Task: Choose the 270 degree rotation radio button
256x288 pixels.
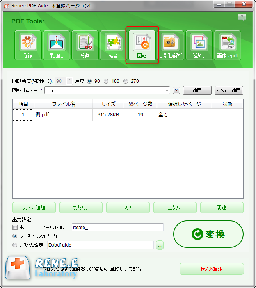Action: coord(126,81)
